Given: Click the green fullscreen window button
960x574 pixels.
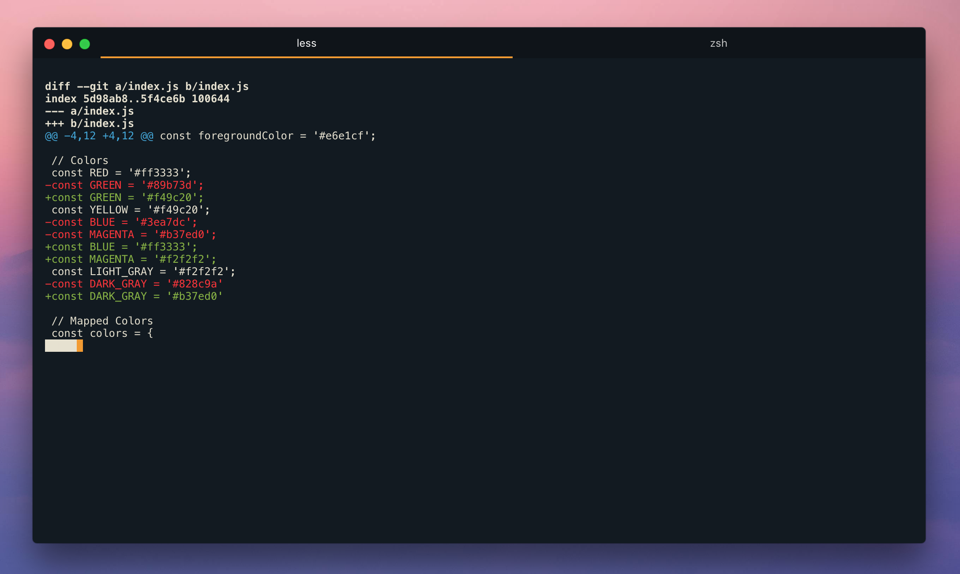Looking at the screenshot, I should pos(85,44).
